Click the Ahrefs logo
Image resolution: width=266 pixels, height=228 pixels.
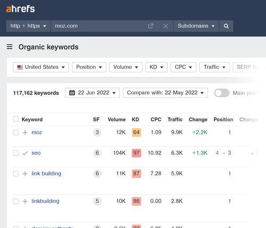coord(20,9)
